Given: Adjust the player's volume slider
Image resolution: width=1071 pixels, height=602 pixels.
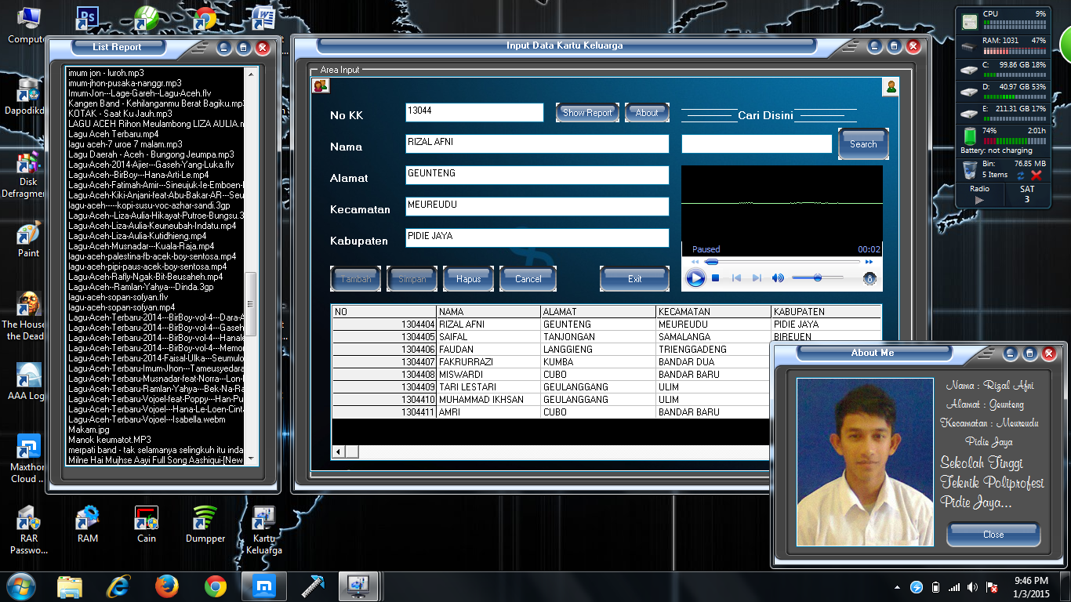Looking at the screenshot, I should click(818, 277).
